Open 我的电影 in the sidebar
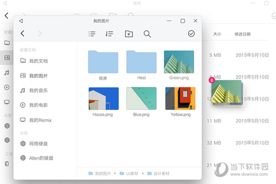 coord(34,105)
